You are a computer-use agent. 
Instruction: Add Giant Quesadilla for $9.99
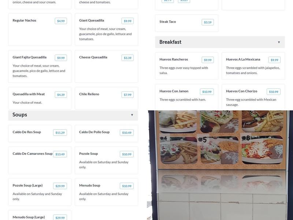[x=127, y=21]
